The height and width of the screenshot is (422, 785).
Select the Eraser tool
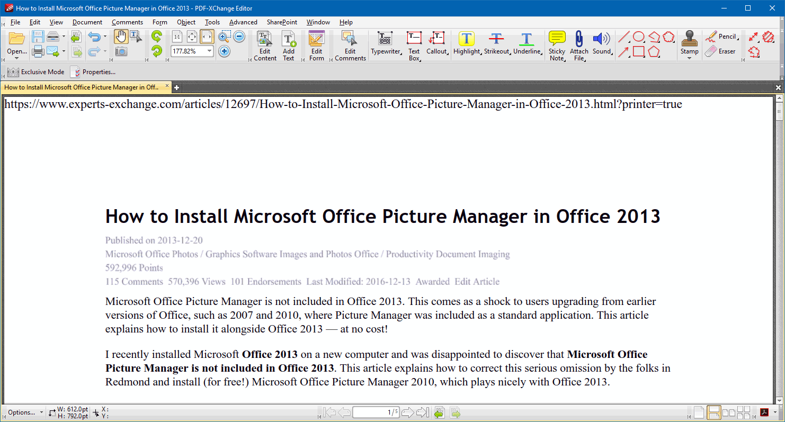click(x=720, y=51)
